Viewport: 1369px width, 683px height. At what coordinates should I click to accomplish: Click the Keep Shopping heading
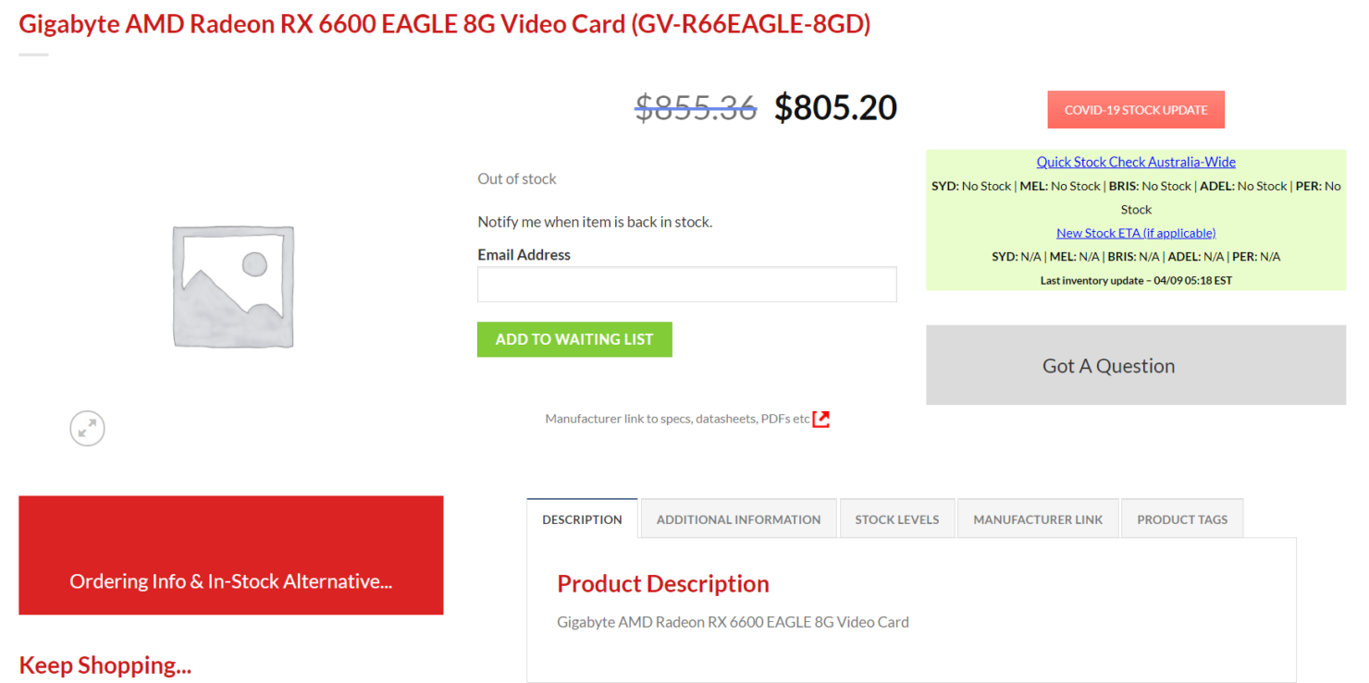point(105,665)
